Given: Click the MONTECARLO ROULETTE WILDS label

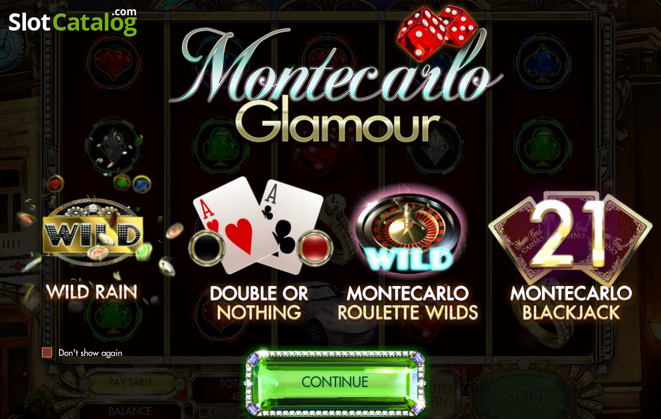Looking at the screenshot, I should [408, 303].
